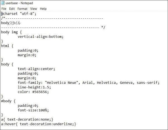This screenshot has height=130, width=168.
Task: Click the bodyスタイル comment line
Action: 11,23
